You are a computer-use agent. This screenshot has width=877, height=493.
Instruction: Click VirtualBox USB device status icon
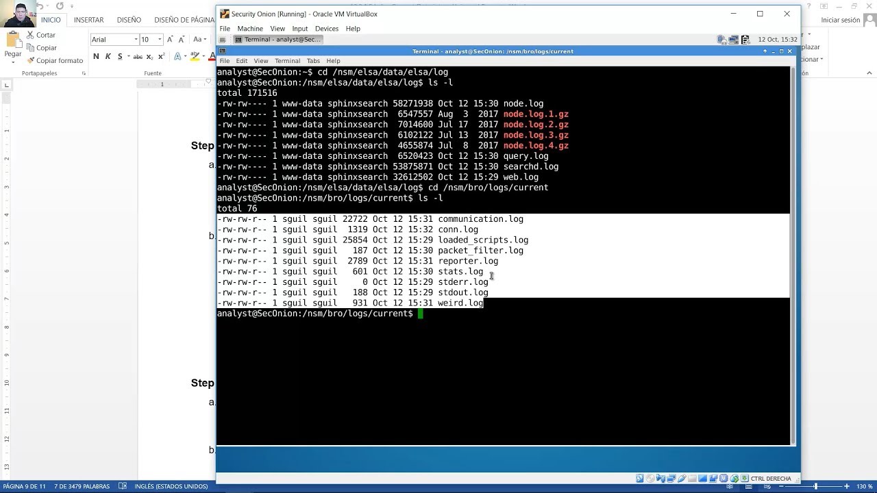click(x=682, y=479)
